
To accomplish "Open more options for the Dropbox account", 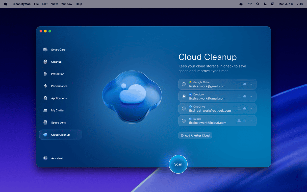I will pos(251,97).
